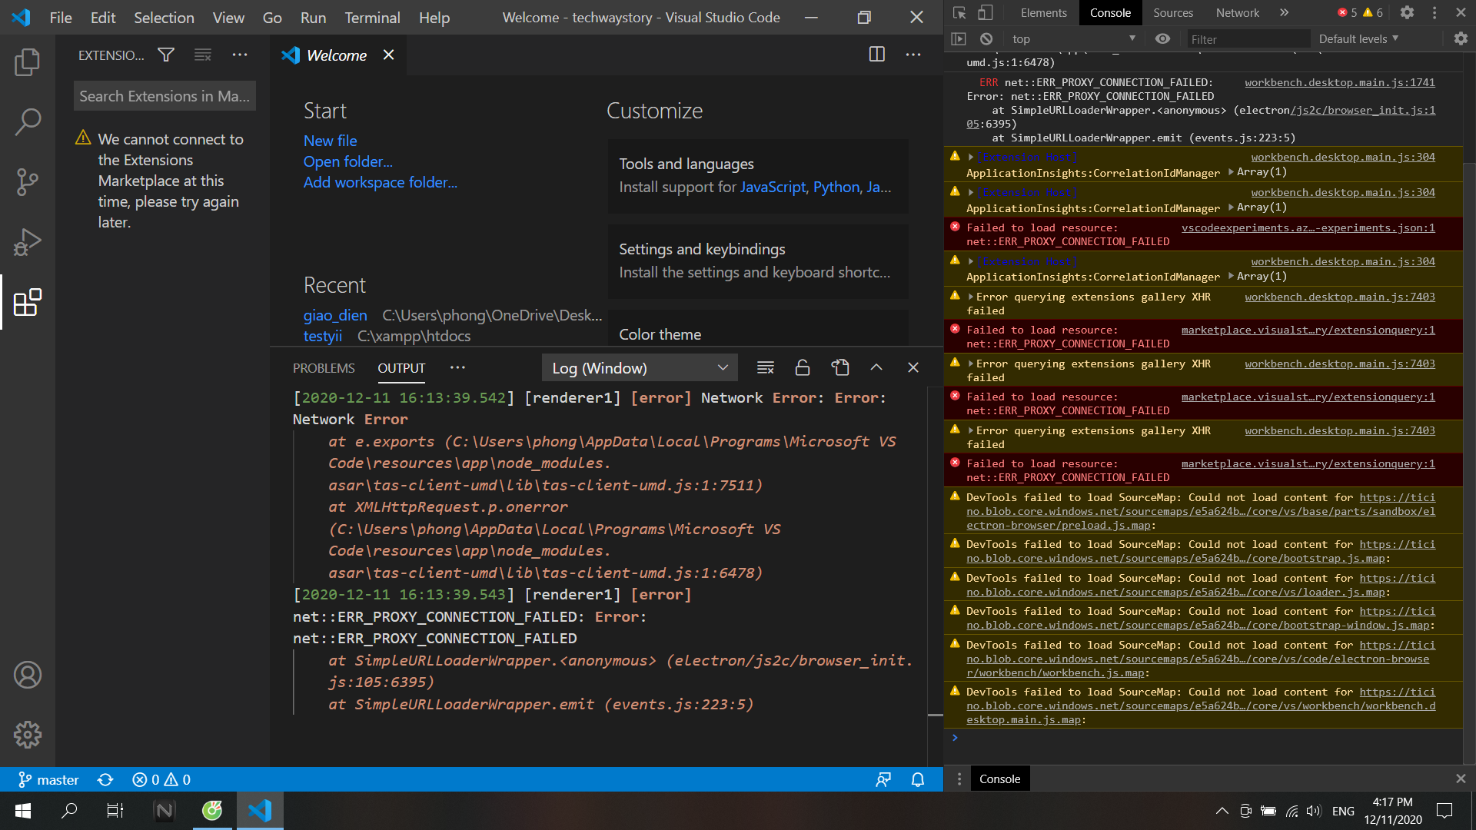Open the Accounts icon in the activity bar
This screenshot has width=1476, height=830.
tap(27, 675)
